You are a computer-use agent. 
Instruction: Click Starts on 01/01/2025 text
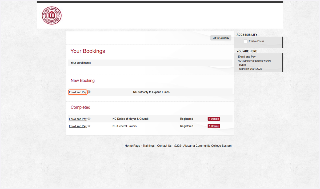(250, 69)
